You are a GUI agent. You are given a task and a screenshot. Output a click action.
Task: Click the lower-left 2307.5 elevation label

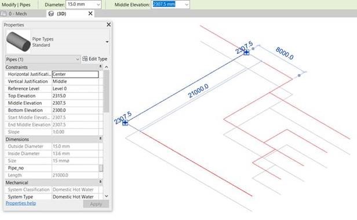(123, 118)
